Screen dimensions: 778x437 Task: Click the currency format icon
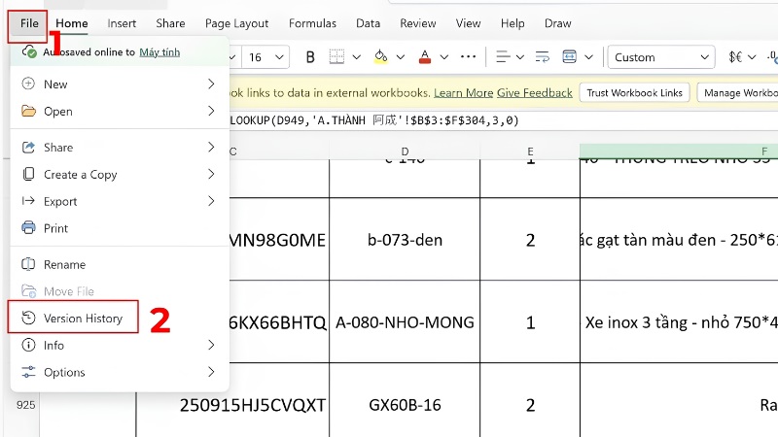point(735,57)
